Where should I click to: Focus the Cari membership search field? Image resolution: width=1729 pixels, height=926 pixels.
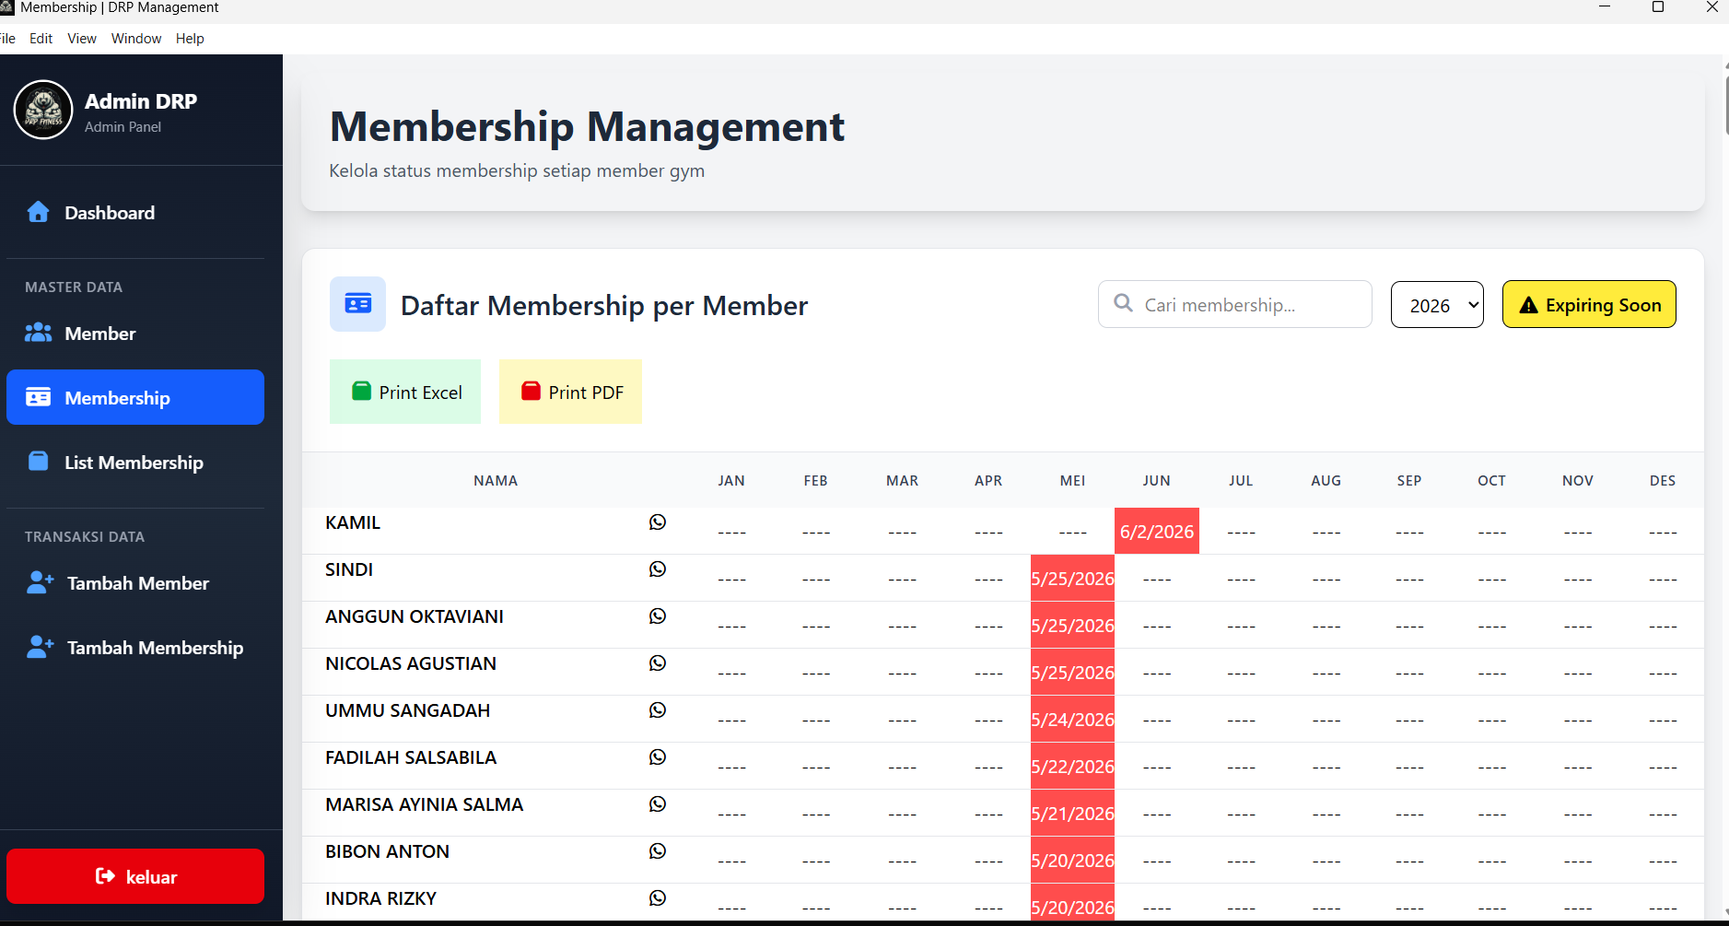1235,304
